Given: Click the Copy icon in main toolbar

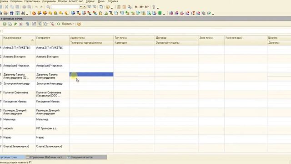Looking at the screenshot, I should tap(12, 7).
